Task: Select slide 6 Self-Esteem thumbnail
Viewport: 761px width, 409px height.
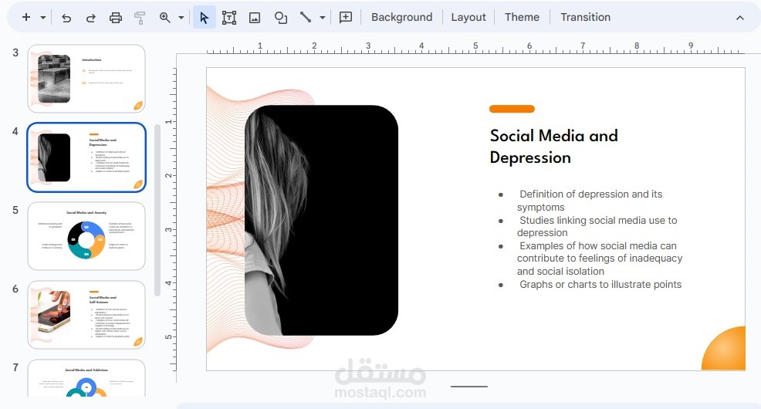Action: click(x=86, y=314)
